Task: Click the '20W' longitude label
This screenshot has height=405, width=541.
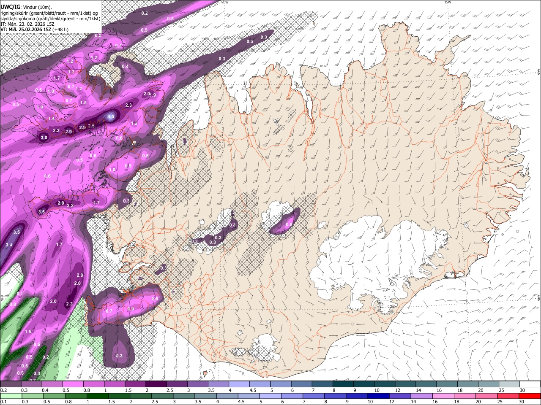Action: [x=225, y=2]
